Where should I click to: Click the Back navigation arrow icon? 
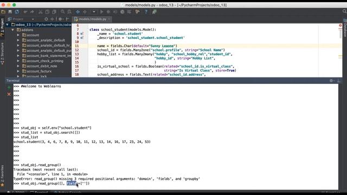click(x=78, y=12)
